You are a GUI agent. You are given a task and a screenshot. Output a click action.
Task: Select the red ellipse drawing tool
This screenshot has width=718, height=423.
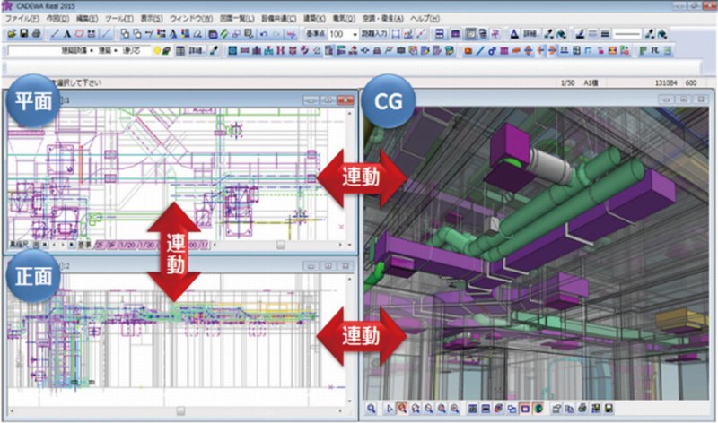79,34
